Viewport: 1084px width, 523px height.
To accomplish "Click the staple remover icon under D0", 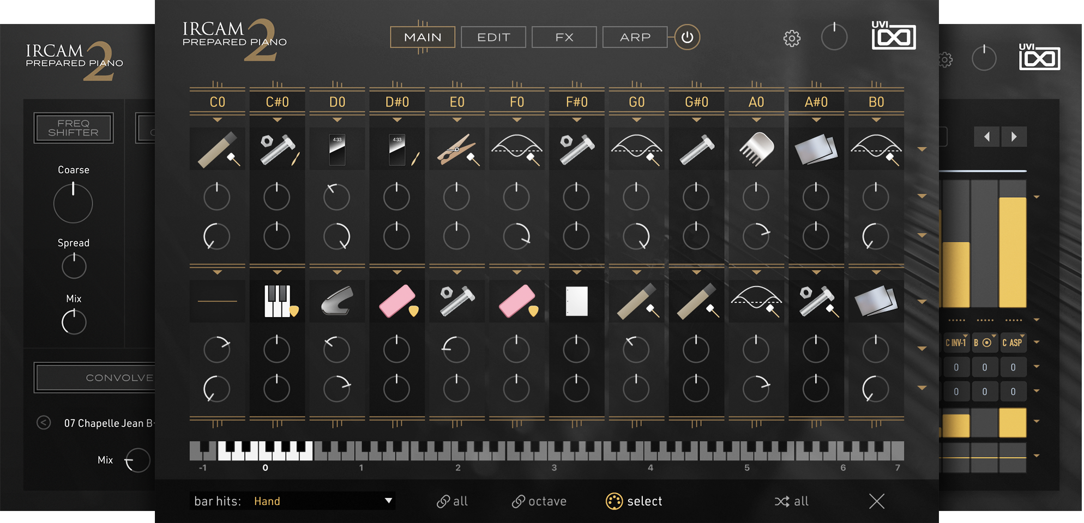I will click(337, 300).
